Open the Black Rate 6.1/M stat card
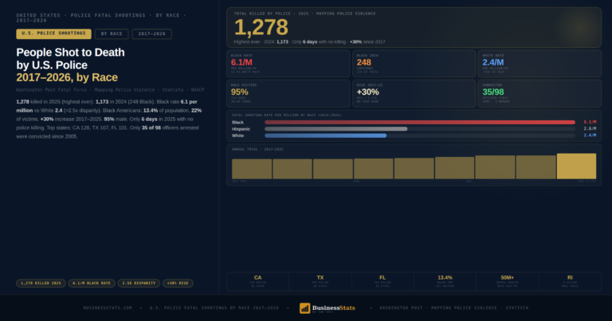This screenshot has width=612, height=321. [288, 64]
